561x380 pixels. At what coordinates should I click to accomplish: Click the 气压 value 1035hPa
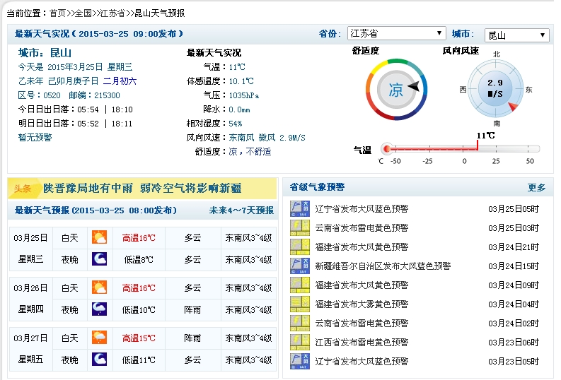(x=244, y=95)
